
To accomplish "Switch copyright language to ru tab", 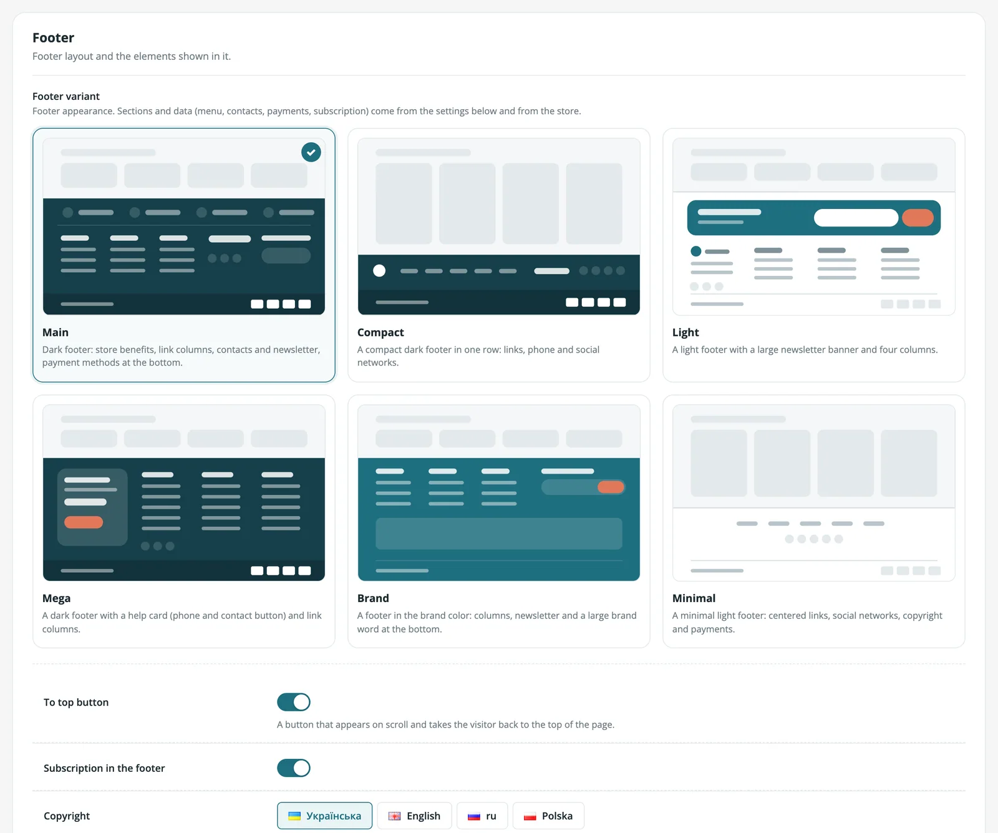I will [x=482, y=816].
